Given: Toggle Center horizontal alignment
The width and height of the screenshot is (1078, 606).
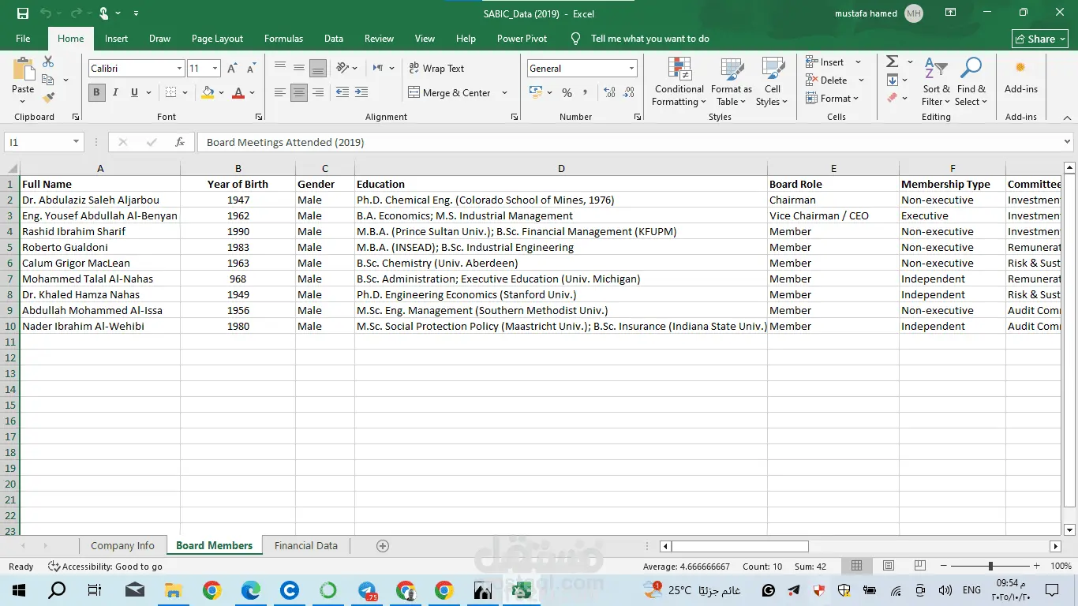Looking at the screenshot, I should [x=299, y=93].
